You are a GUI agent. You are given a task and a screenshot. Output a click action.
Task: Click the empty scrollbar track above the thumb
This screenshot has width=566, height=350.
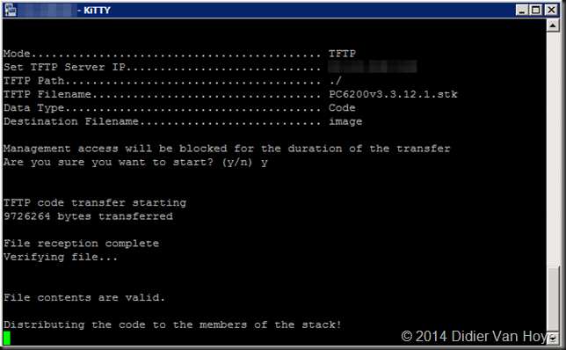click(553, 149)
